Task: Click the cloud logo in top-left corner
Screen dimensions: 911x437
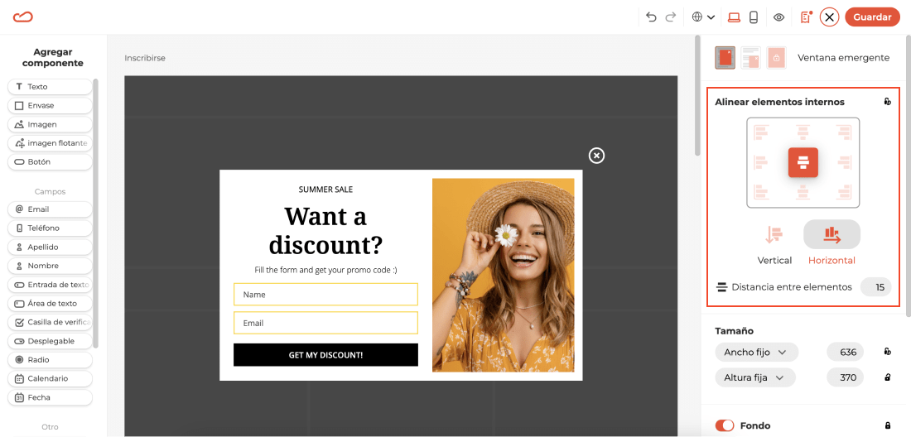Action: pos(22,17)
